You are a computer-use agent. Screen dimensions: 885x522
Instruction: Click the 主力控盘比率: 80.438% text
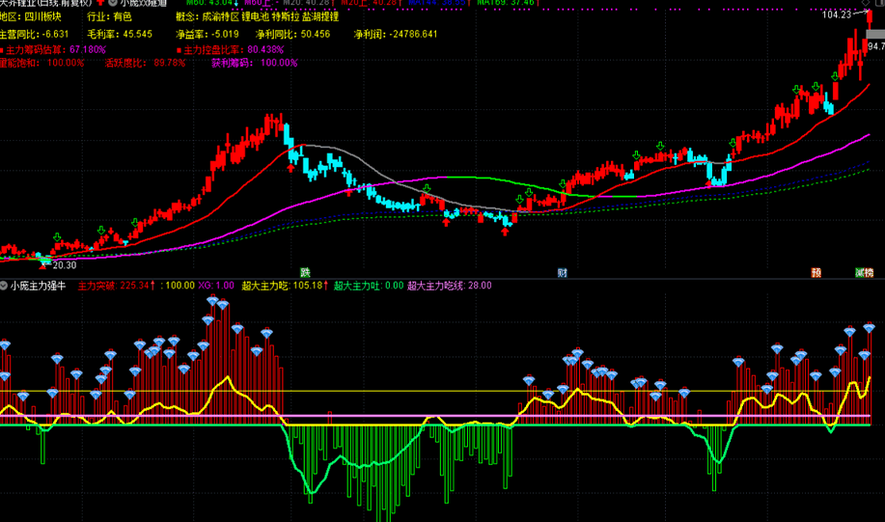point(234,49)
